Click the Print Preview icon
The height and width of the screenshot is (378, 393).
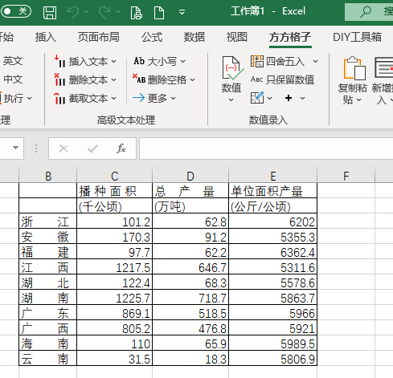137,13
